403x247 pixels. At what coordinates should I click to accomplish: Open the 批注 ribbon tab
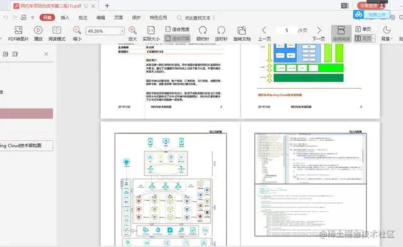click(82, 18)
